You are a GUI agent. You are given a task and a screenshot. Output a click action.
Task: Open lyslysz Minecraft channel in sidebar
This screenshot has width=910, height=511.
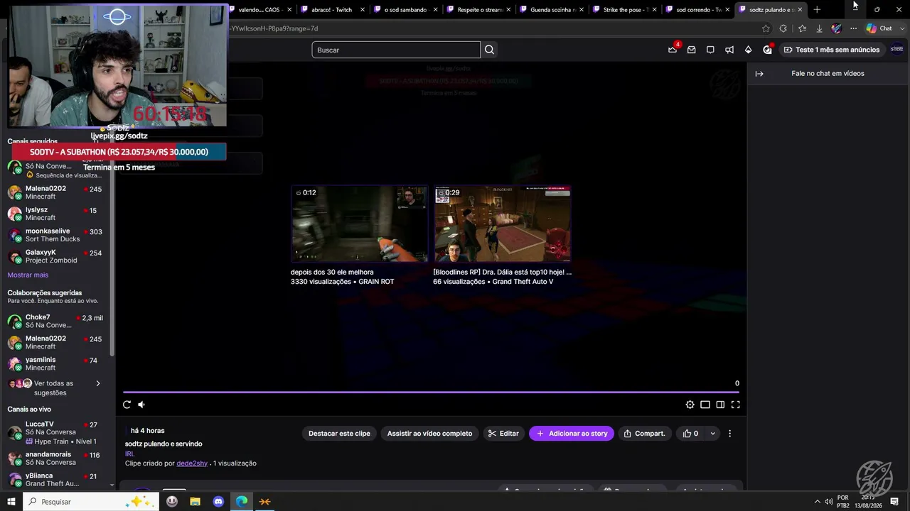coord(57,214)
